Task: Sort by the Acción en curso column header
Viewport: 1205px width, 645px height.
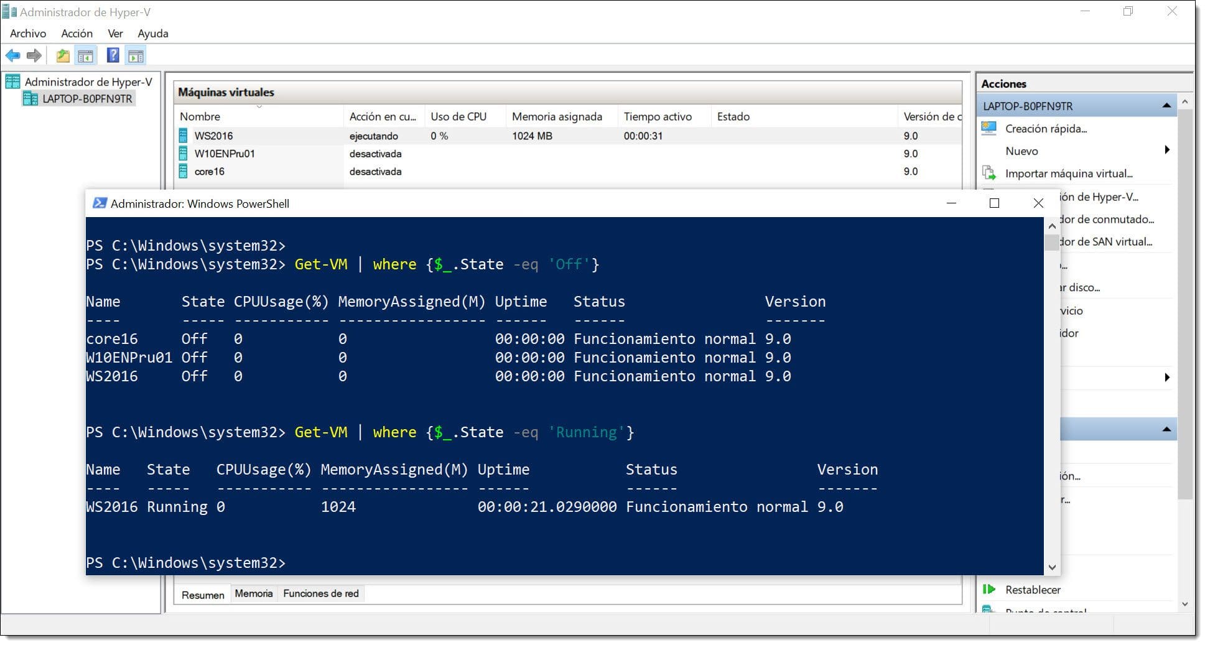Action: point(384,116)
